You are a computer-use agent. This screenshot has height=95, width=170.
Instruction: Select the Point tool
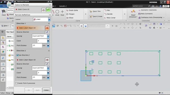pos(62,13)
